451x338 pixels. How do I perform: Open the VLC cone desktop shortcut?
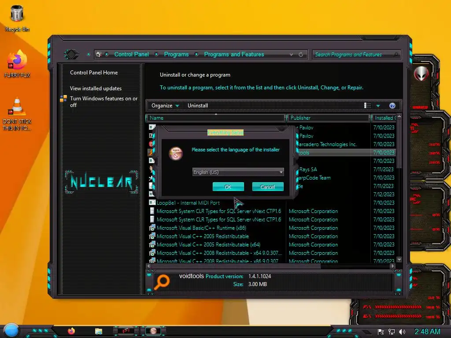click(17, 114)
